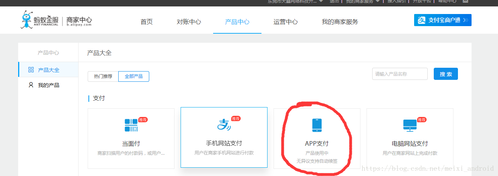498x176 pixels.
Task: Go to the 首页 tab
Action: [147, 22]
